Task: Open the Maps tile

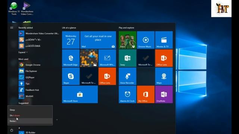Action: click(x=164, y=76)
